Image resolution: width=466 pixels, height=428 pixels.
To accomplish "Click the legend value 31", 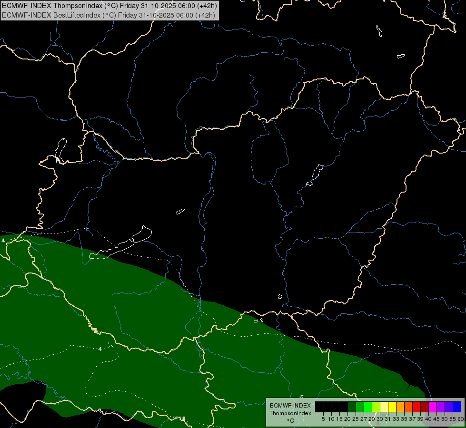I will pos(388,419).
